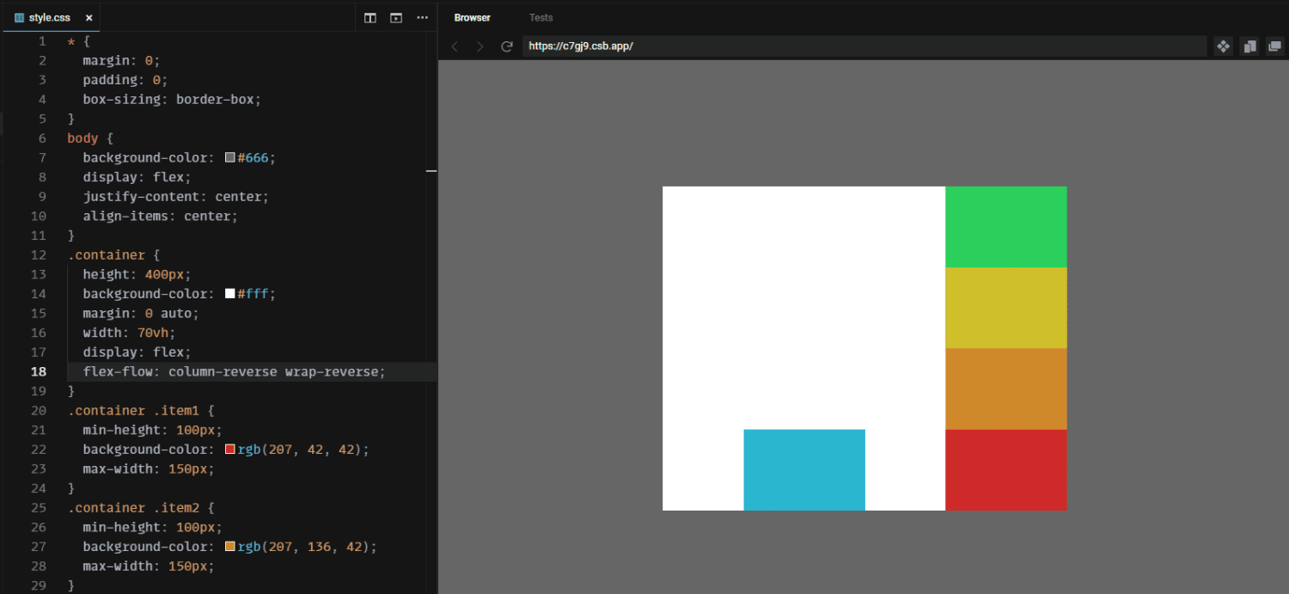Click the 'width: 70vh;' line
This screenshot has width=1289, height=594.
point(129,333)
